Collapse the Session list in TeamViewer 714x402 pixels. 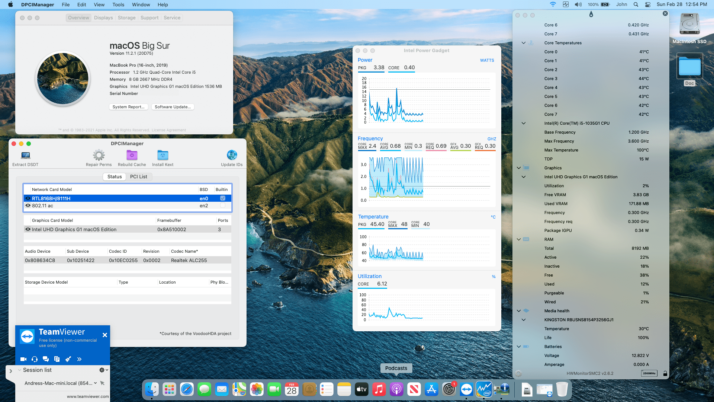click(x=19, y=370)
